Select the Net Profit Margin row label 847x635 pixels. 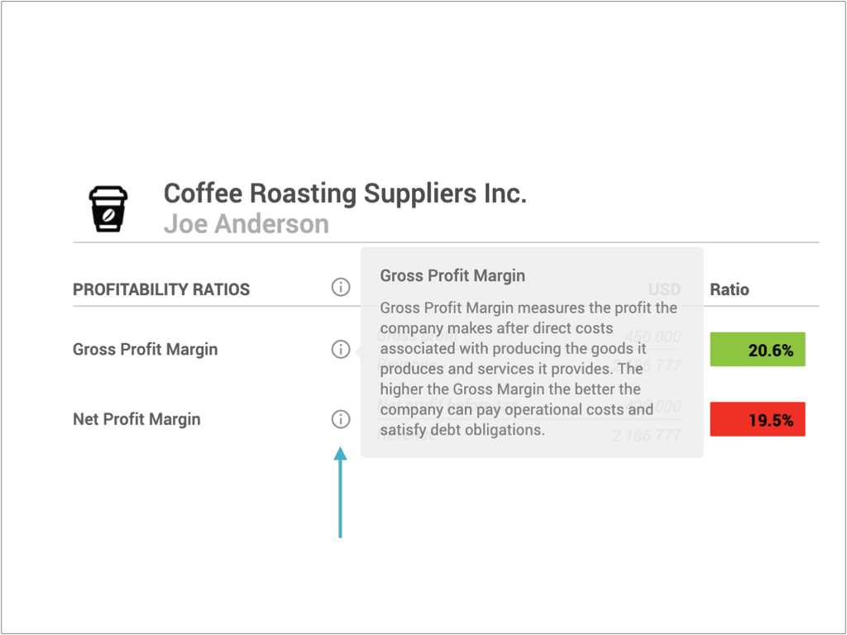click(x=136, y=419)
